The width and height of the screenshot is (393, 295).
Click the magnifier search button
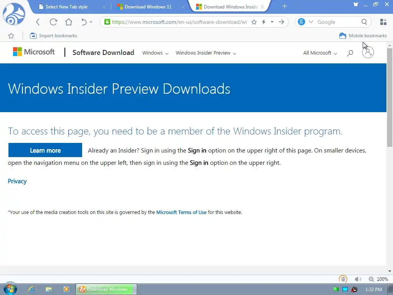point(364,22)
